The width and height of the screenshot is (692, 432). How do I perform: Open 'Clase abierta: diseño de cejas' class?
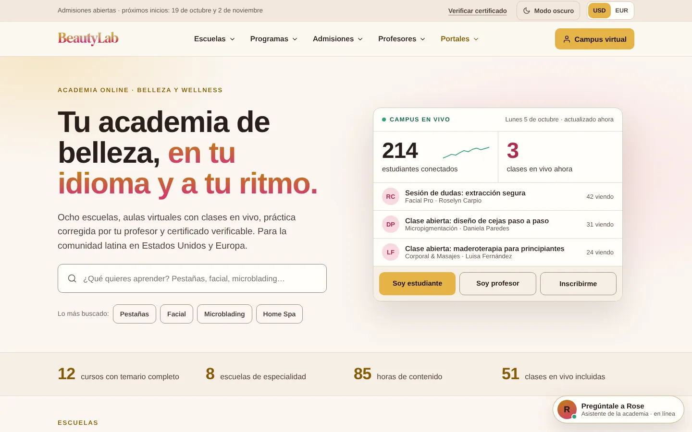coord(498,225)
